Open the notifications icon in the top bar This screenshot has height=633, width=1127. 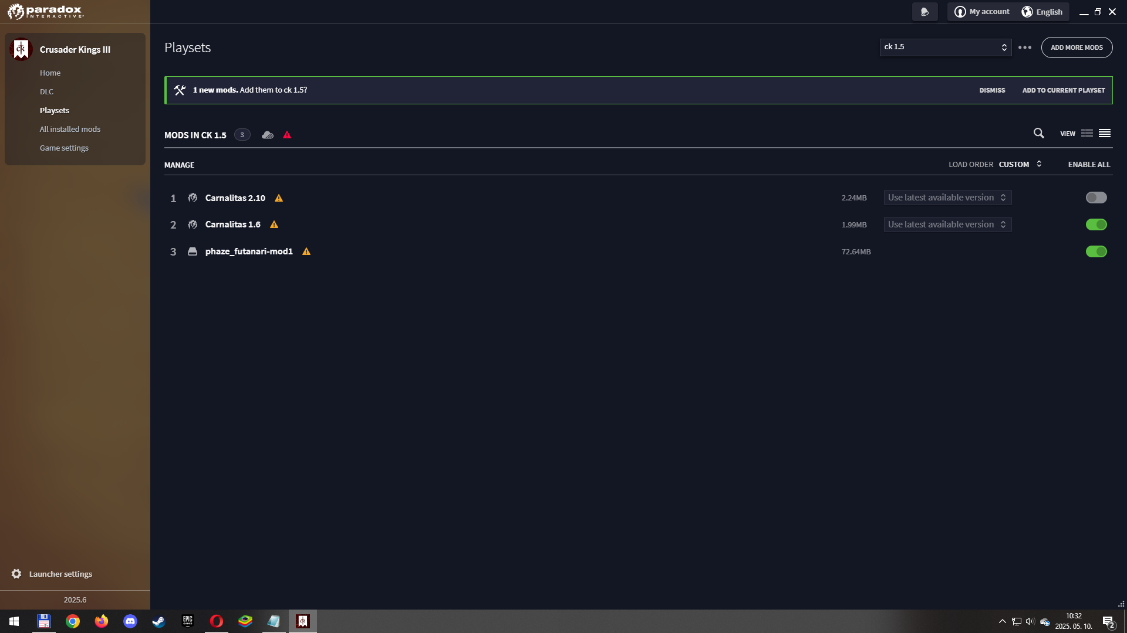click(x=924, y=12)
